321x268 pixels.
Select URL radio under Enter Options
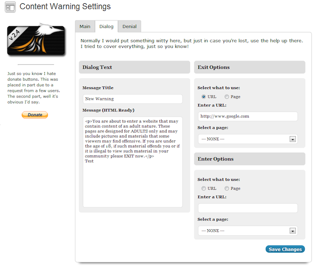click(204, 188)
